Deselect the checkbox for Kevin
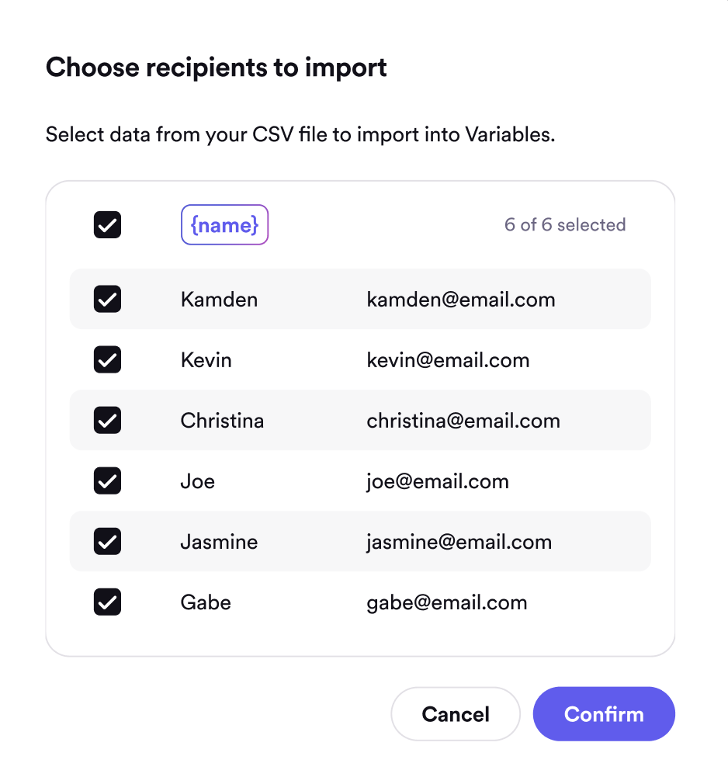The height and width of the screenshot is (784, 728). [x=107, y=360]
